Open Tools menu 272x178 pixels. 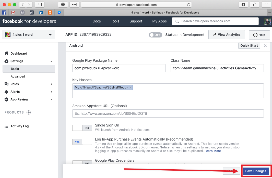(x=115, y=21)
